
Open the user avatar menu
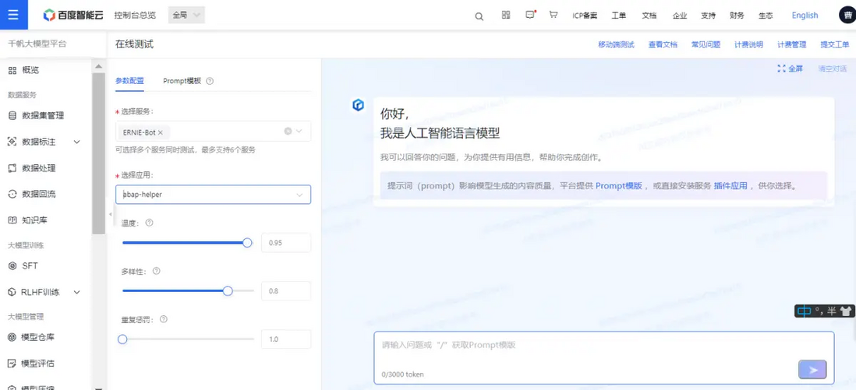click(x=847, y=16)
